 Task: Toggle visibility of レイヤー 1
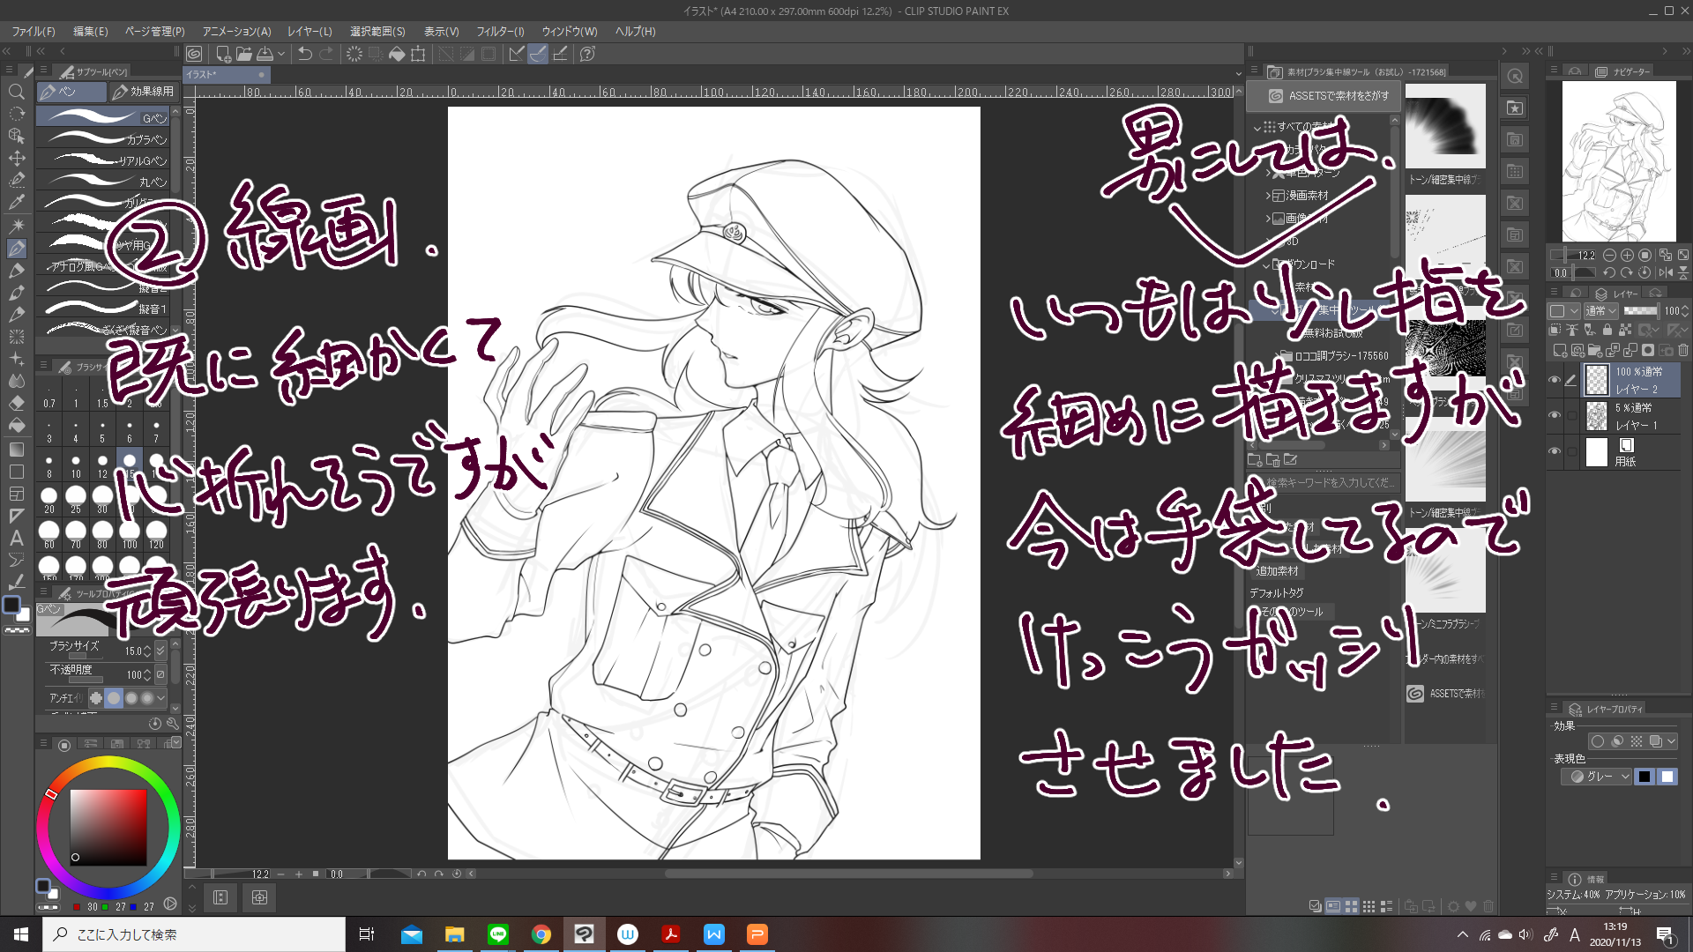coord(1555,416)
